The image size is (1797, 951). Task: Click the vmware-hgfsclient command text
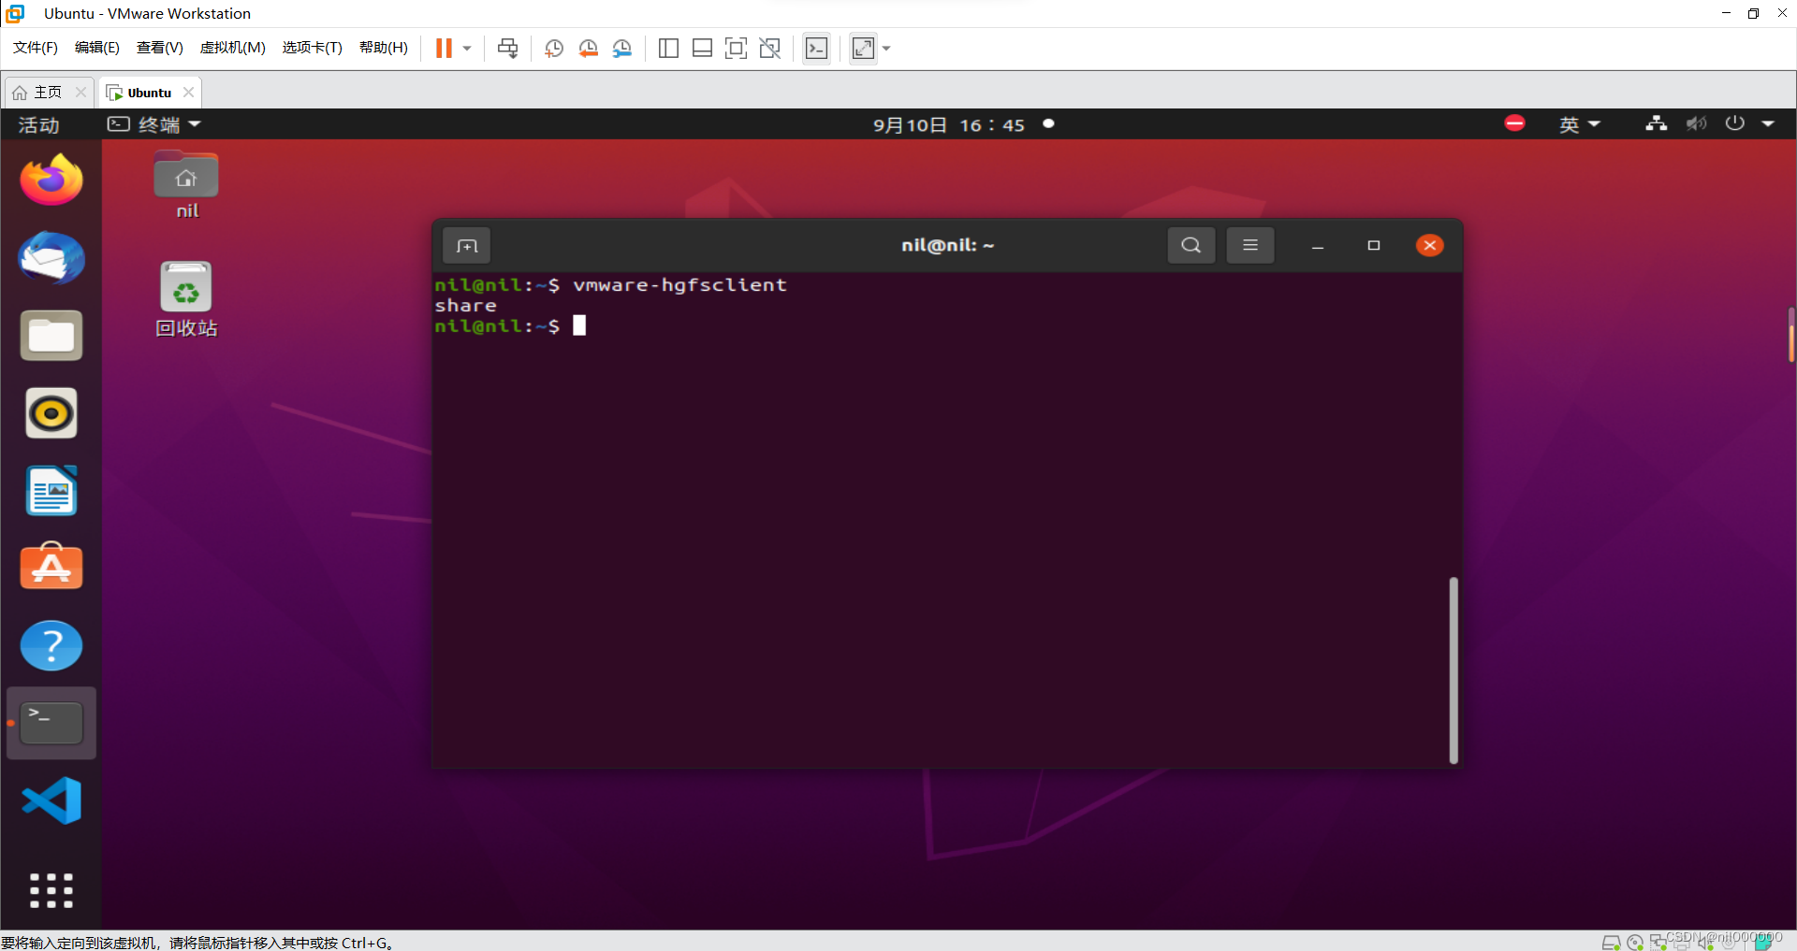(x=679, y=285)
